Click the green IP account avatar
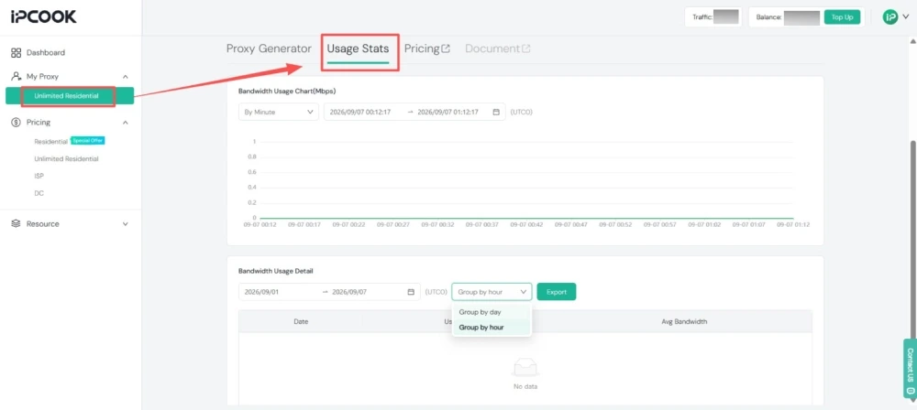917x410 pixels. point(890,17)
